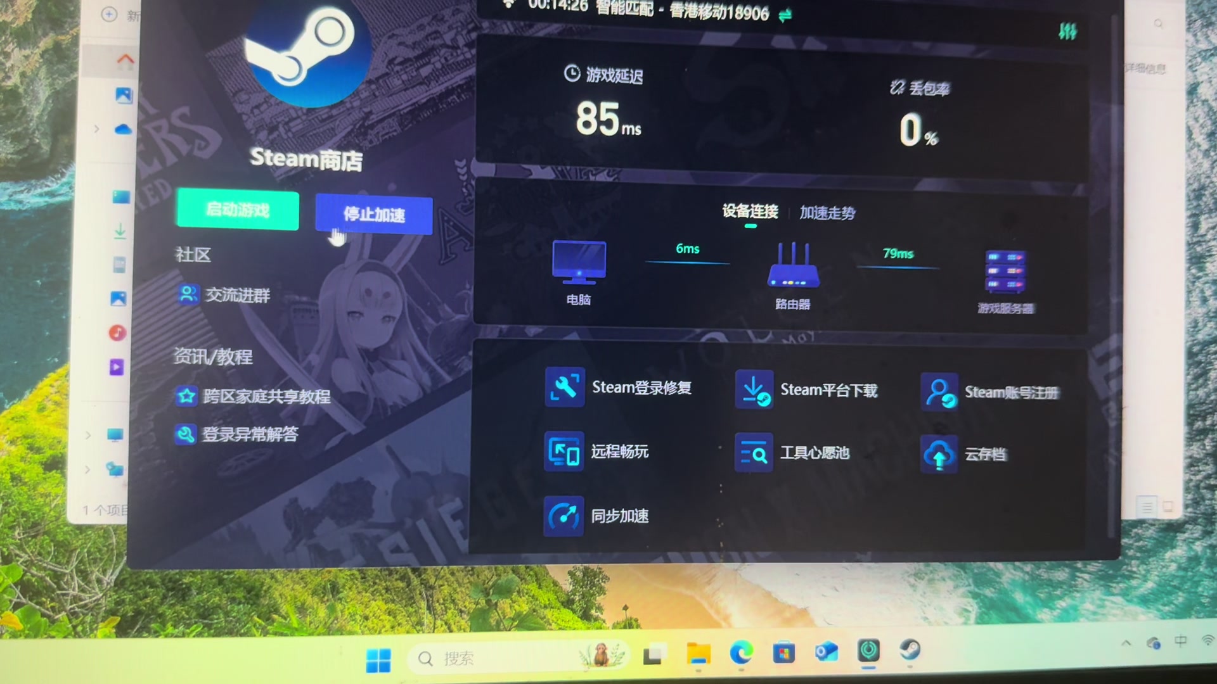Switch to the 设备连接 tab
1217x684 pixels.
750,212
